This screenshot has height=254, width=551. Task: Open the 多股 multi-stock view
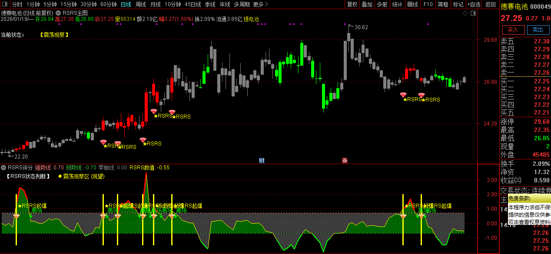[382, 4]
